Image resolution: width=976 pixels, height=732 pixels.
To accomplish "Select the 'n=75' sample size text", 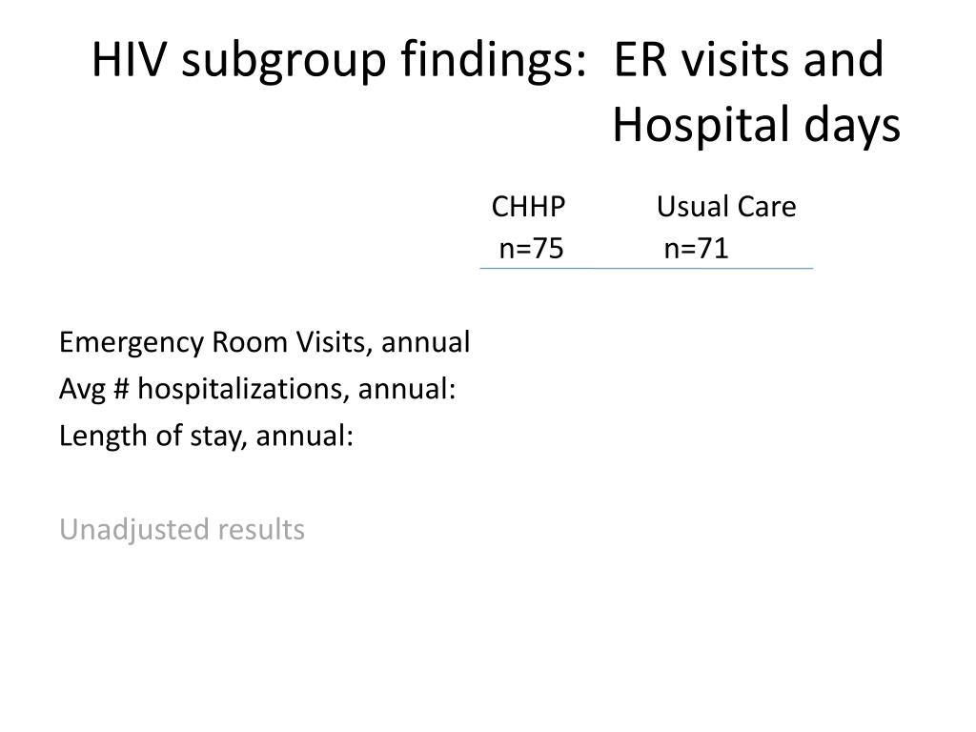I will (531, 249).
